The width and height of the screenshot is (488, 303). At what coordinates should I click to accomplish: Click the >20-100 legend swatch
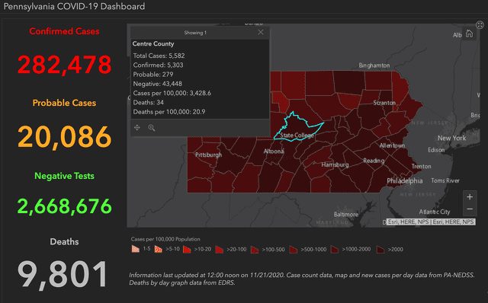220,249
